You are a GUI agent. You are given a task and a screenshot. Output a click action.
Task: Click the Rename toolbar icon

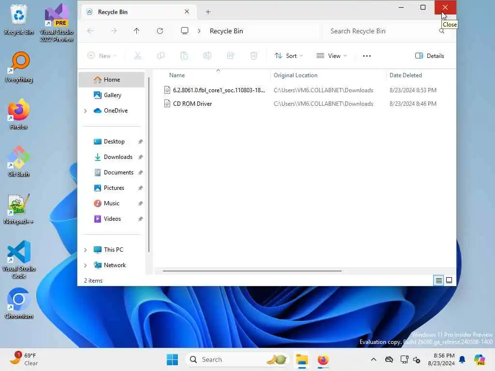coord(207,56)
